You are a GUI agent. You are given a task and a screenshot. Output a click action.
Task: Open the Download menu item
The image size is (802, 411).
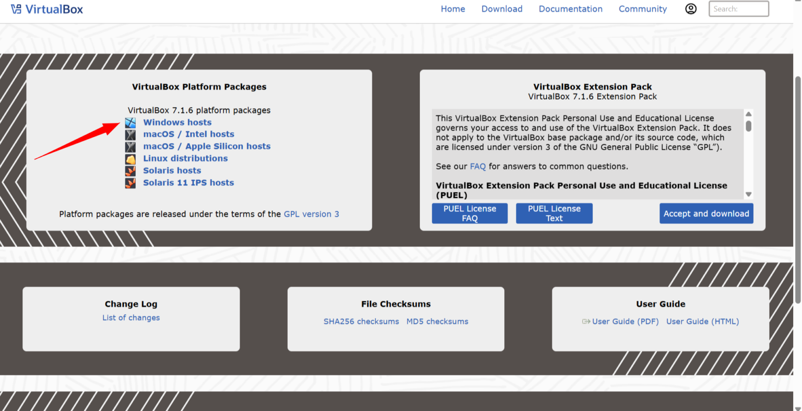click(502, 8)
